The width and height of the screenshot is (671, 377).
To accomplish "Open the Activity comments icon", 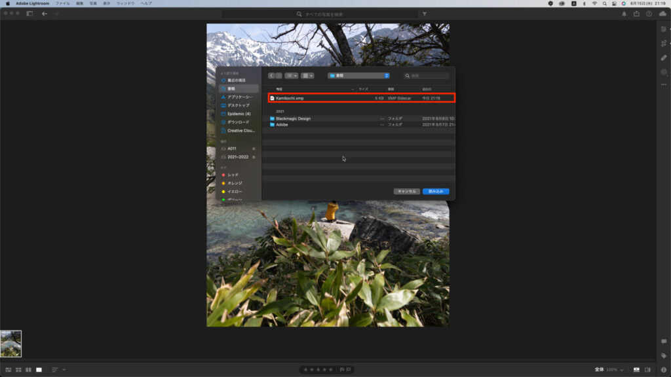I will 663,341.
